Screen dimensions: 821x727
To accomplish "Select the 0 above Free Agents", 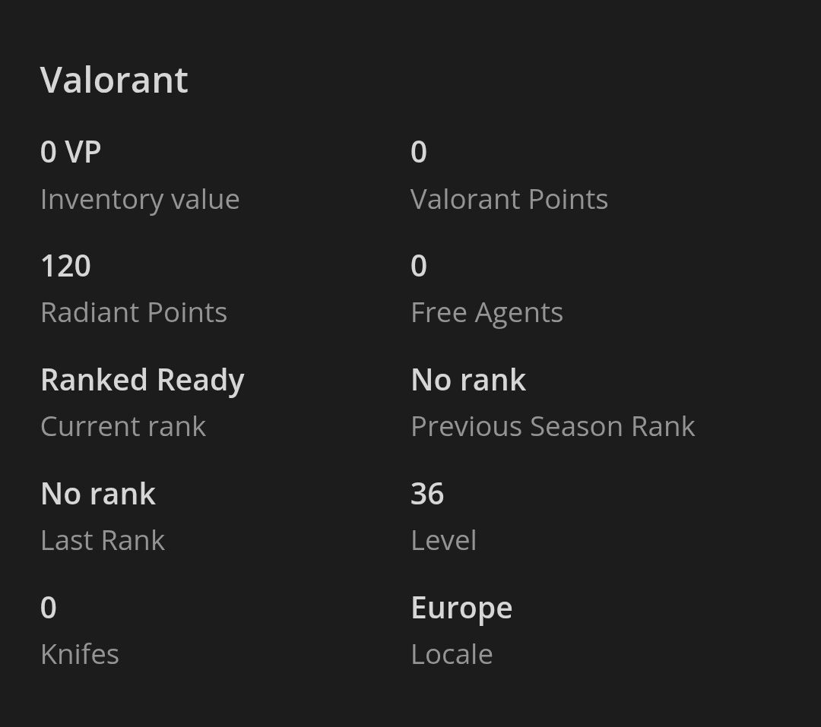I will pos(419,266).
